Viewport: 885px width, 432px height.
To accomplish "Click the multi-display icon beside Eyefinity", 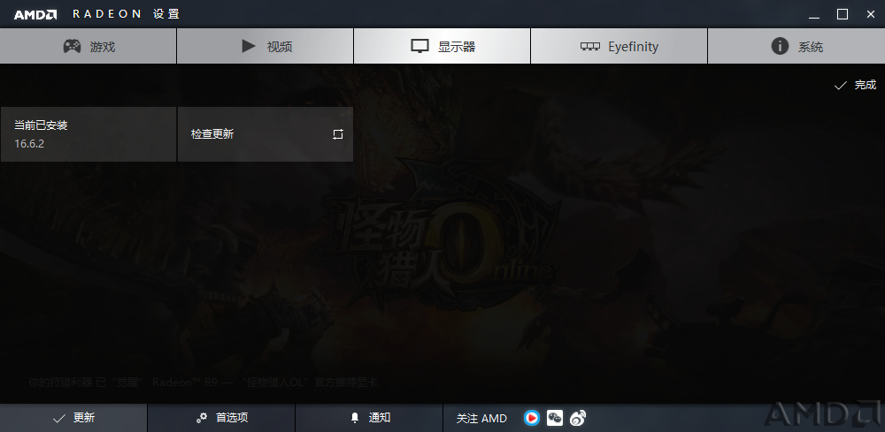I will [590, 47].
